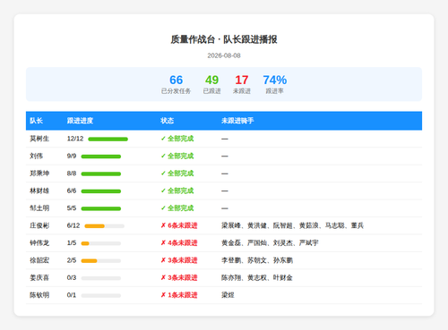The width and height of the screenshot is (448, 330).
Task: Click the 1/5 progress value
Action: click(72, 243)
